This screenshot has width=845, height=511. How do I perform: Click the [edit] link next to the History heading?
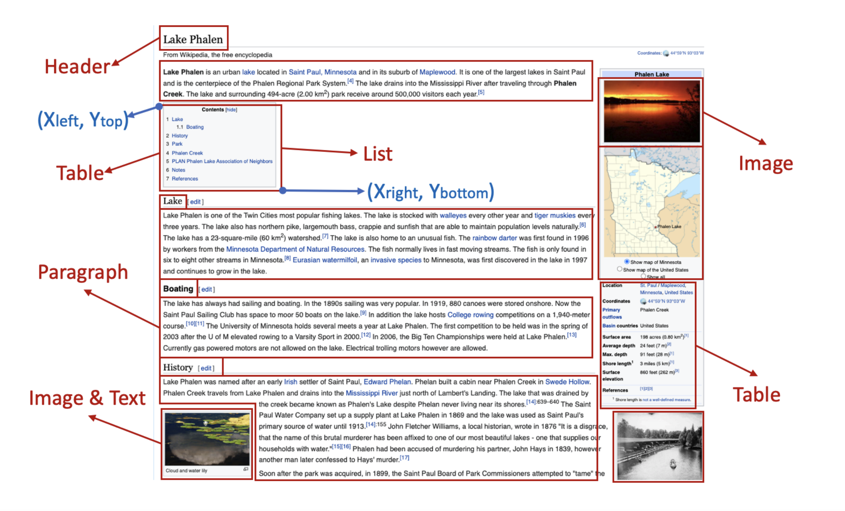(x=206, y=368)
